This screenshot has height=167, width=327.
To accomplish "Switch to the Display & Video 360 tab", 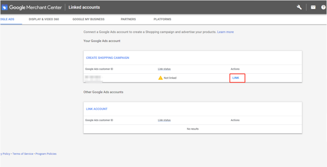I will tap(44, 19).
